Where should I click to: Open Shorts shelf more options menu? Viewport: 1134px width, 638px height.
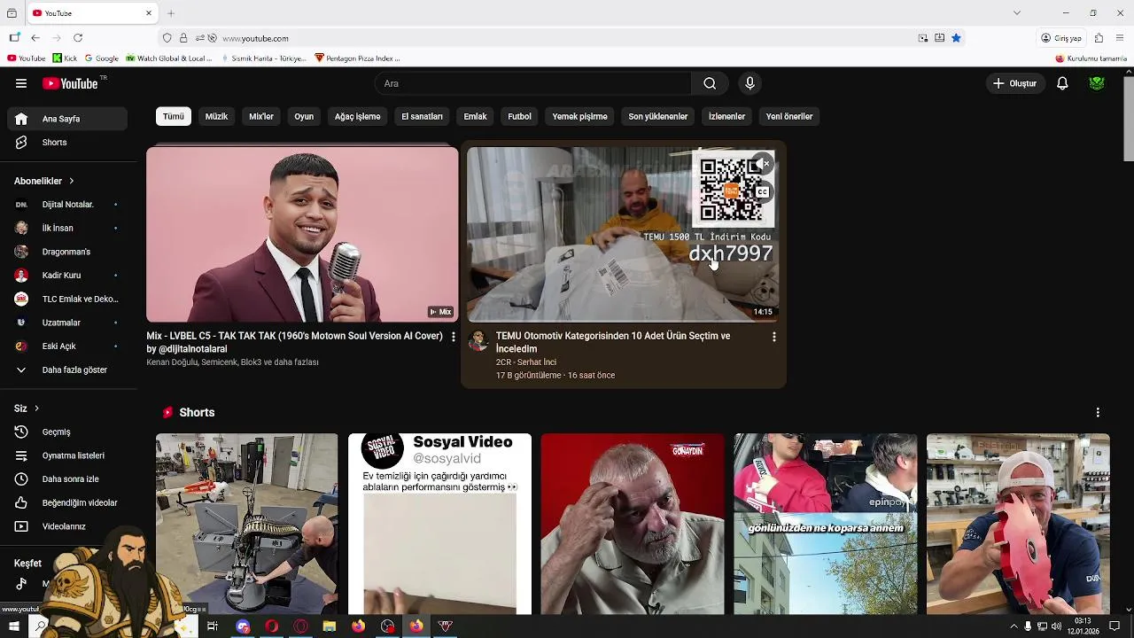pos(1098,413)
